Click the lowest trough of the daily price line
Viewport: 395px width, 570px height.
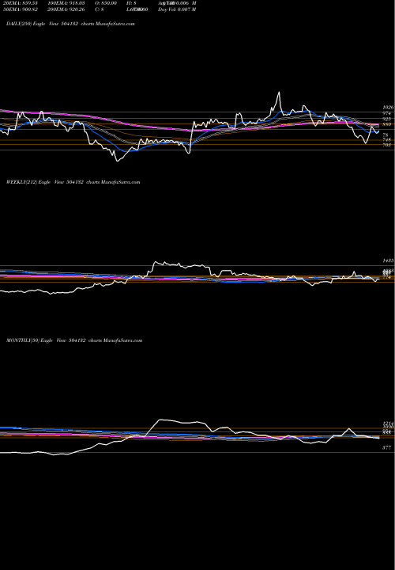(117, 161)
